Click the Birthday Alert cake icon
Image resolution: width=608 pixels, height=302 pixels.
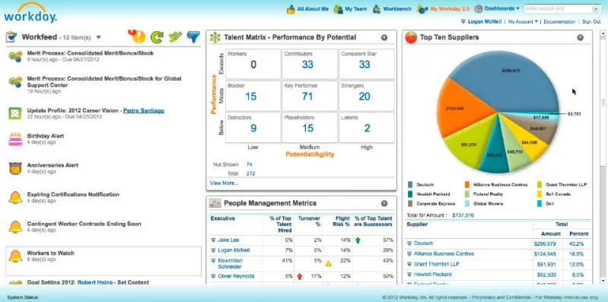(x=15, y=138)
